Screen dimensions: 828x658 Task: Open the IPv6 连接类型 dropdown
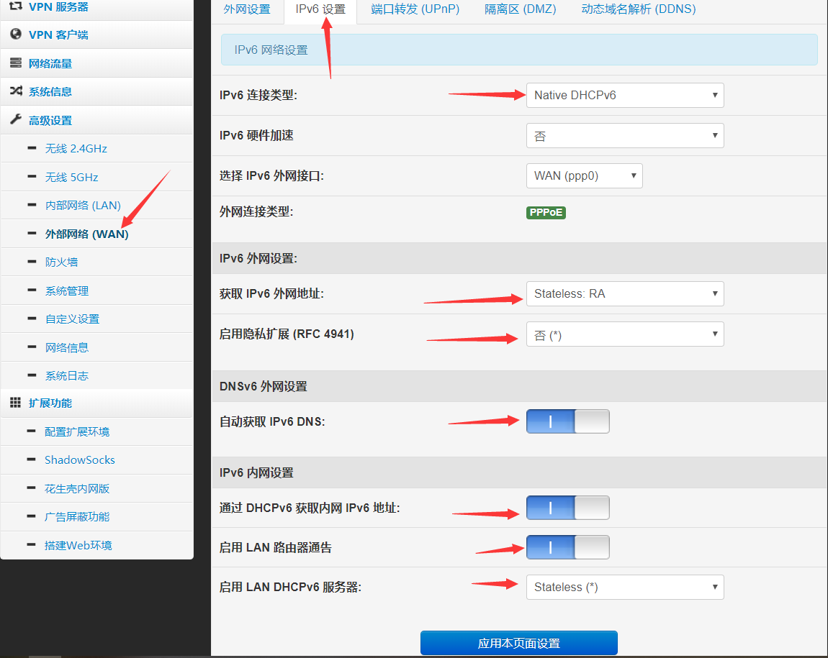625,96
